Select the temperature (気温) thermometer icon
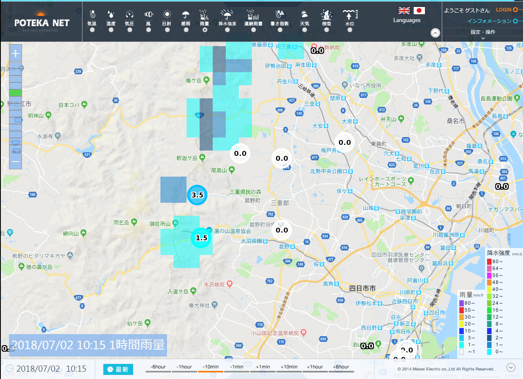The image size is (523, 379). pyautogui.click(x=92, y=15)
